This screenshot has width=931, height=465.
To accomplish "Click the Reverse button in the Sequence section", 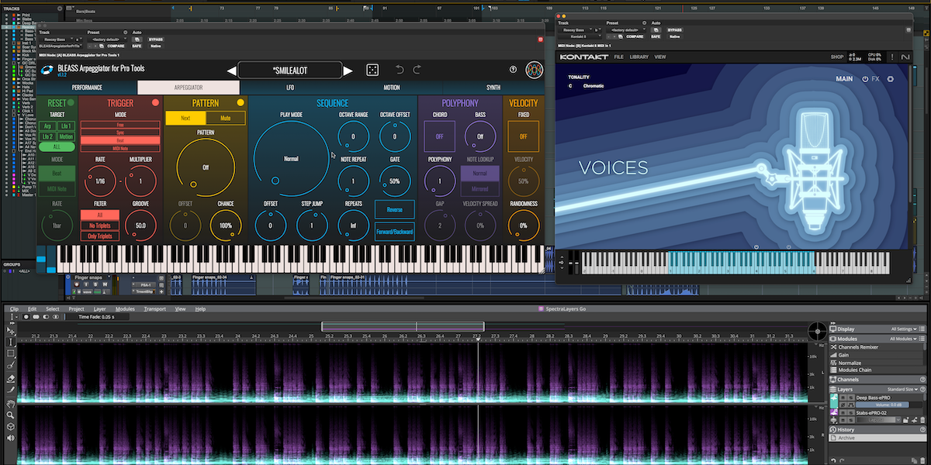I will [x=395, y=208].
